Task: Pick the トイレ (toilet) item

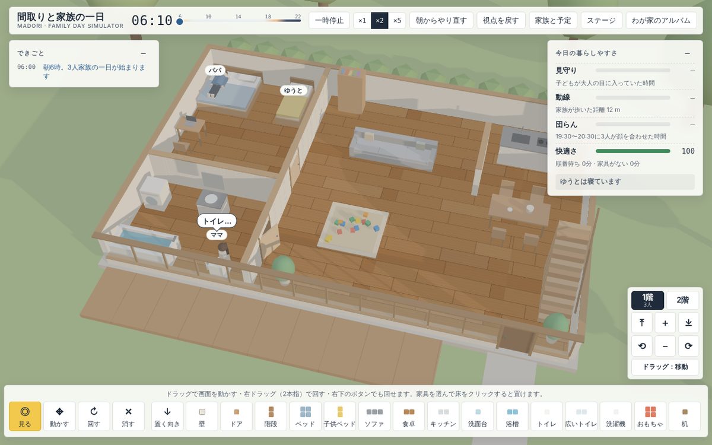Action: point(546,416)
